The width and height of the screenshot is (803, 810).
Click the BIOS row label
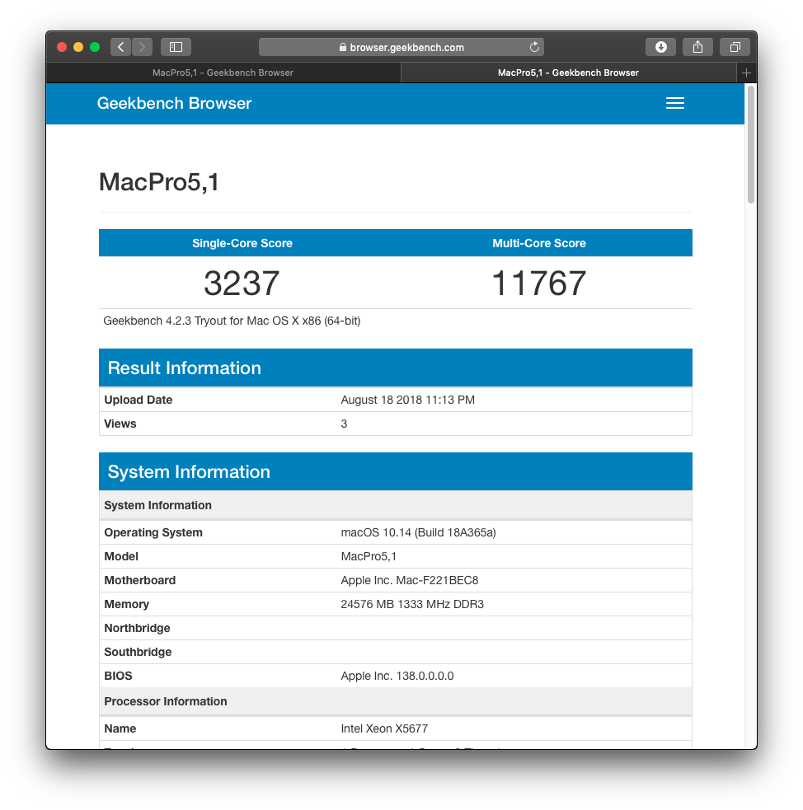[119, 676]
